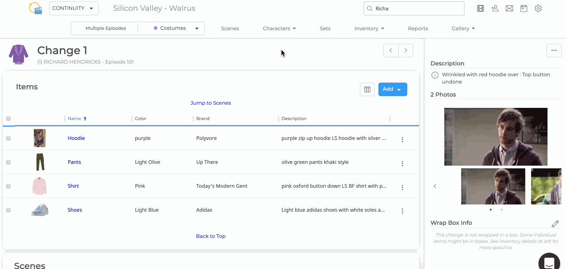Open three-dot menu for Pants row
The height and width of the screenshot is (269, 566).
pyautogui.click(x=402, y=163)
